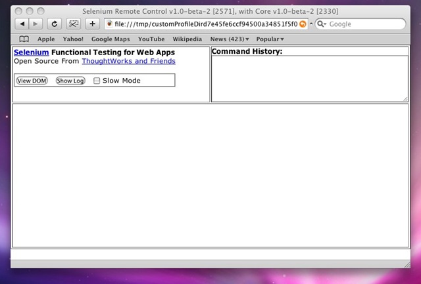Click the window resize grip at bottom corner

[x=407, y=265]
